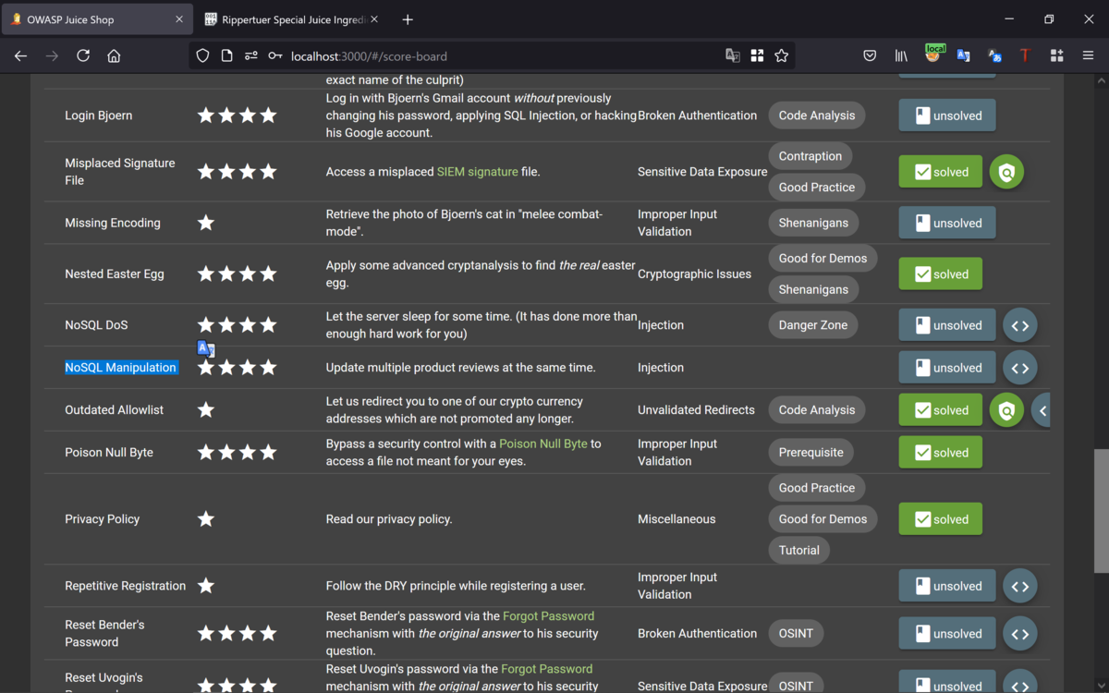The height and width of the screenshot is (693, 1109).
Task: Click the Missing Encoding unsolved button
Action: pos(947,223)
